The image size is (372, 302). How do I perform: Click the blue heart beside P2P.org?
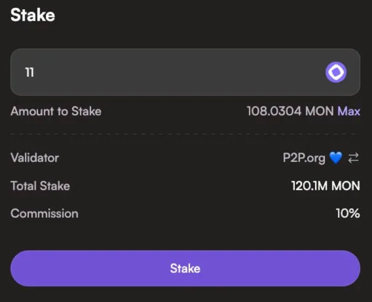335,158
